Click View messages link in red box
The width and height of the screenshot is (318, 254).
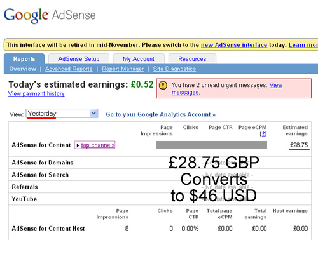tap(276, 85)
